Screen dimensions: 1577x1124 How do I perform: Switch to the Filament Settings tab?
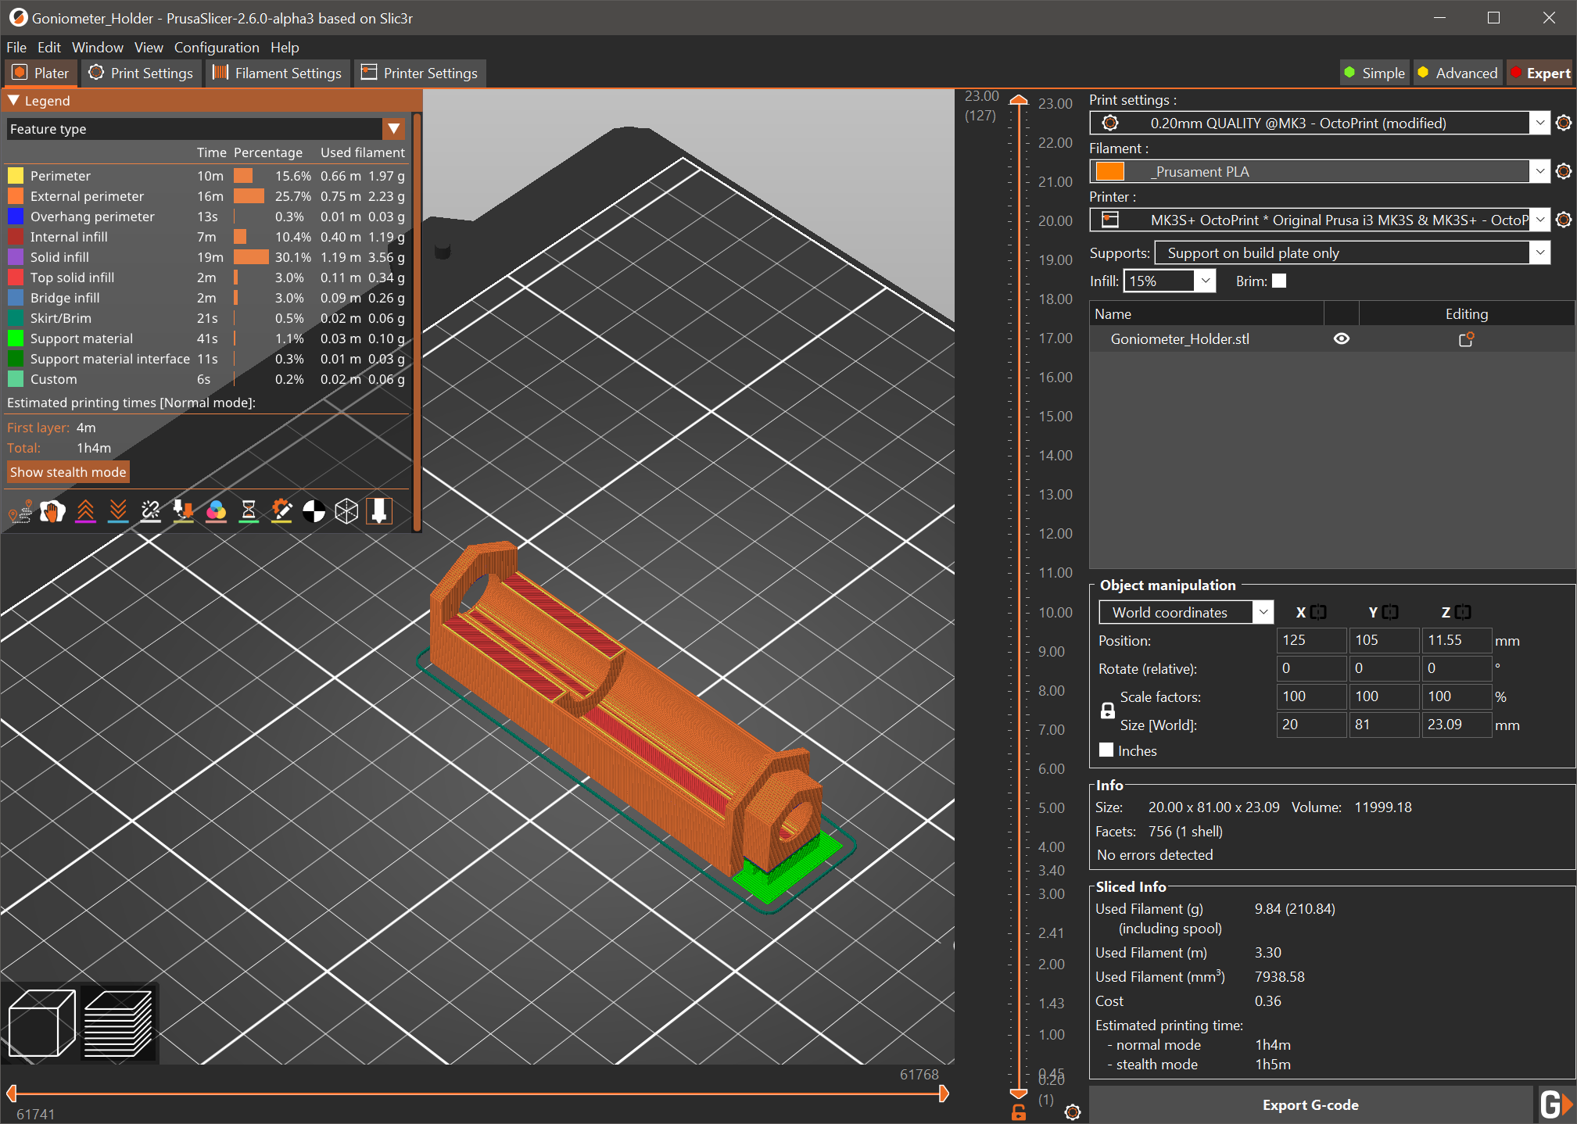click(277, 73)
